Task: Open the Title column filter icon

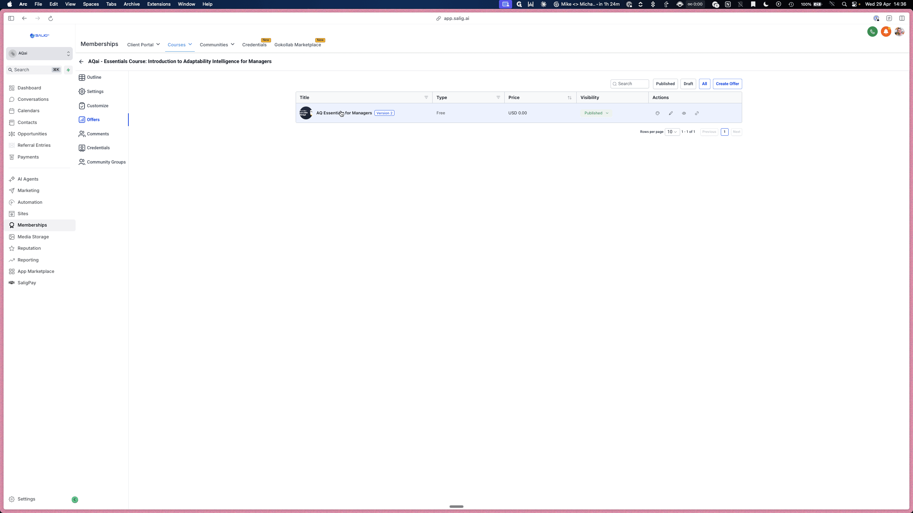Action: pyautogui.click(x=426, y=98)
